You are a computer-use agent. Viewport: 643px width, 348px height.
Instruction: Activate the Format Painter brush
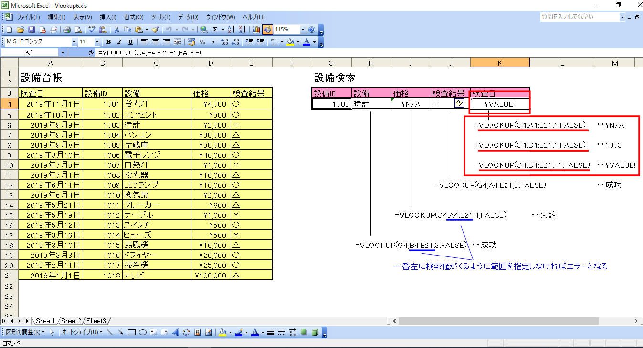tap(155, 30)
